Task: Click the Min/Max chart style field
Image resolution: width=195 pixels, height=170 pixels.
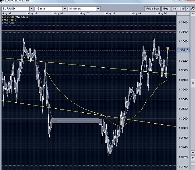Action: click(82, 9)
